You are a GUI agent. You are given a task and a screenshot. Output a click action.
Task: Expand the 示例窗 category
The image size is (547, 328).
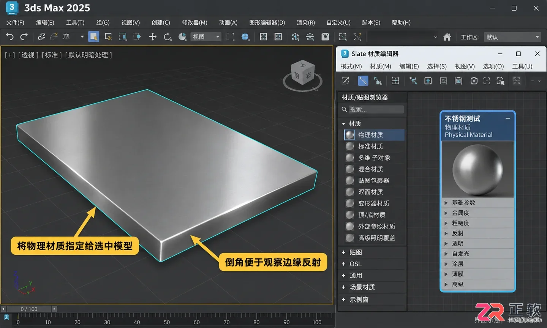[x=343, y=300]
